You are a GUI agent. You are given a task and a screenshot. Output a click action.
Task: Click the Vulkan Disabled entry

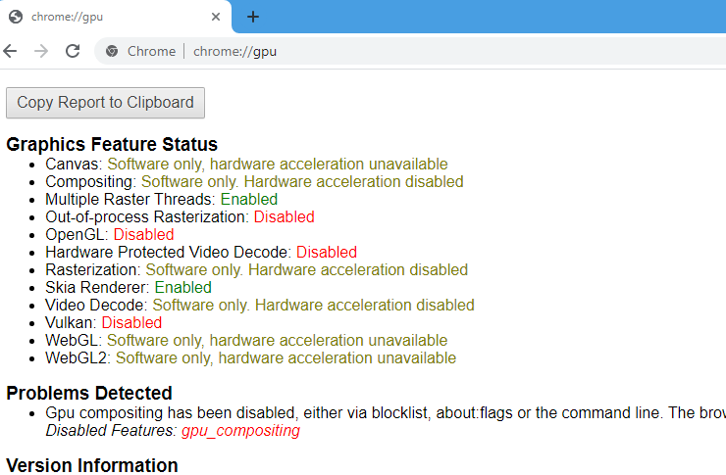pos(103,322)
